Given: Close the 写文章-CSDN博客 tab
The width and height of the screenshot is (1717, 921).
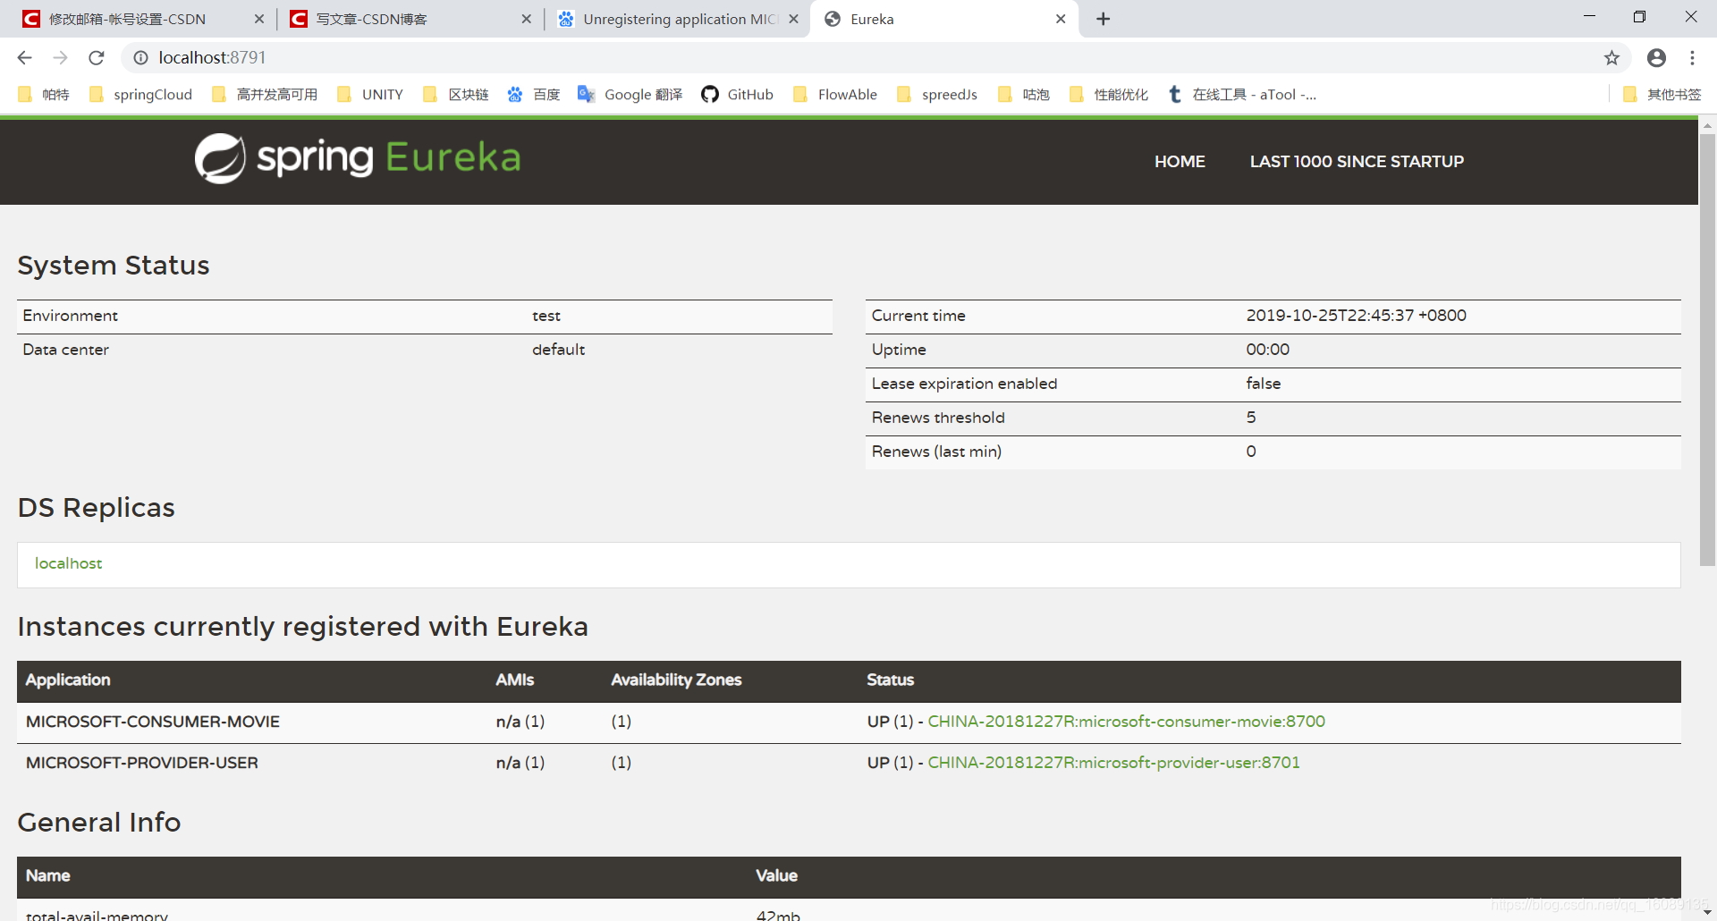Looking at the screenshot, I should tap(526, 19).
